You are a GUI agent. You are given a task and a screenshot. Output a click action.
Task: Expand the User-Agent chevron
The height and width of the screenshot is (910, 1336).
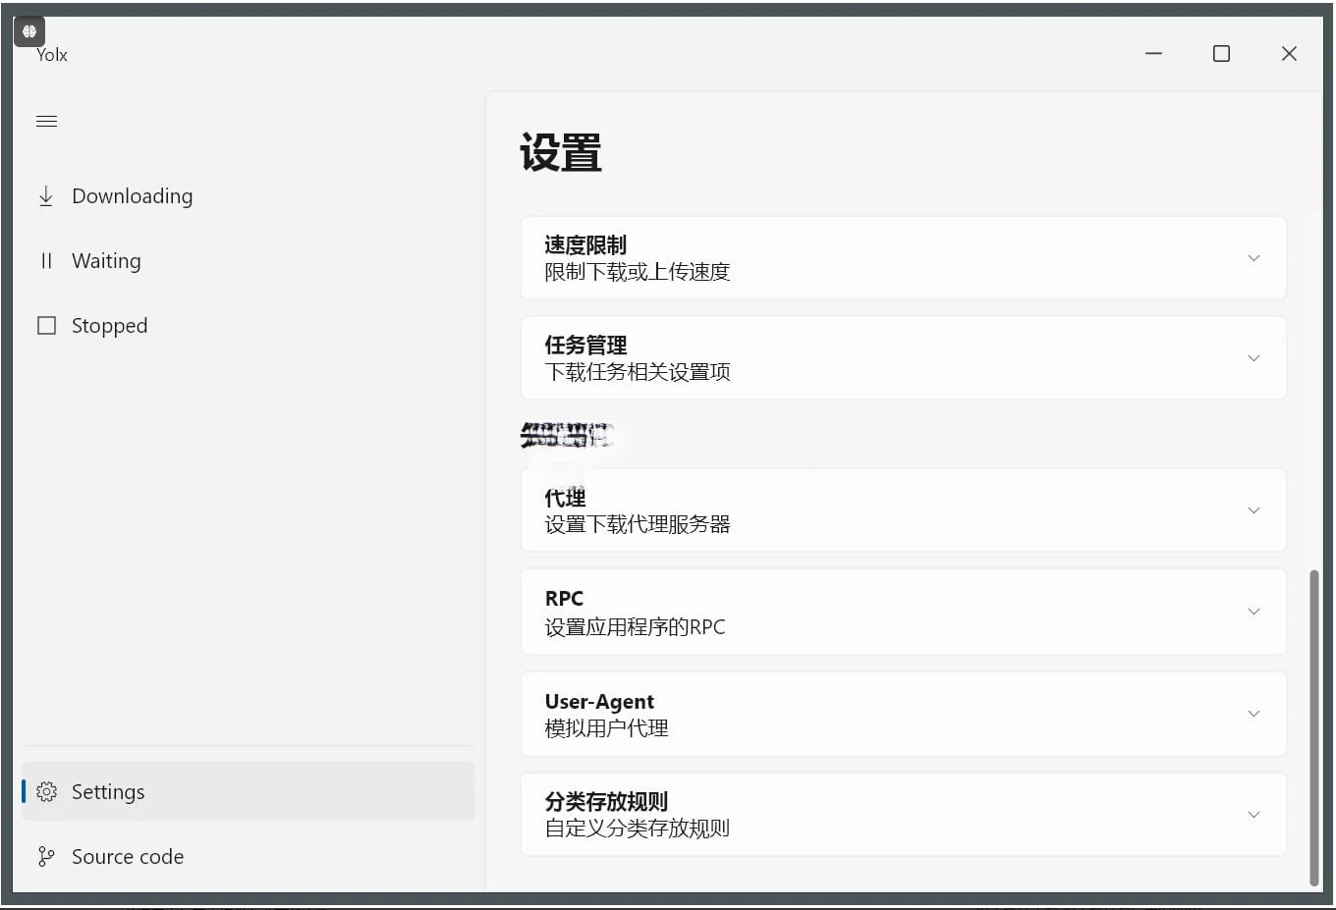point(1253,714)
